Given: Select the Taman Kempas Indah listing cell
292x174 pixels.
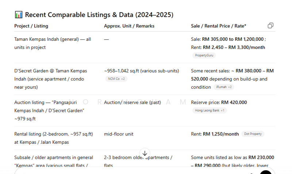Looking at the screenshot, I should click(53, 43).
